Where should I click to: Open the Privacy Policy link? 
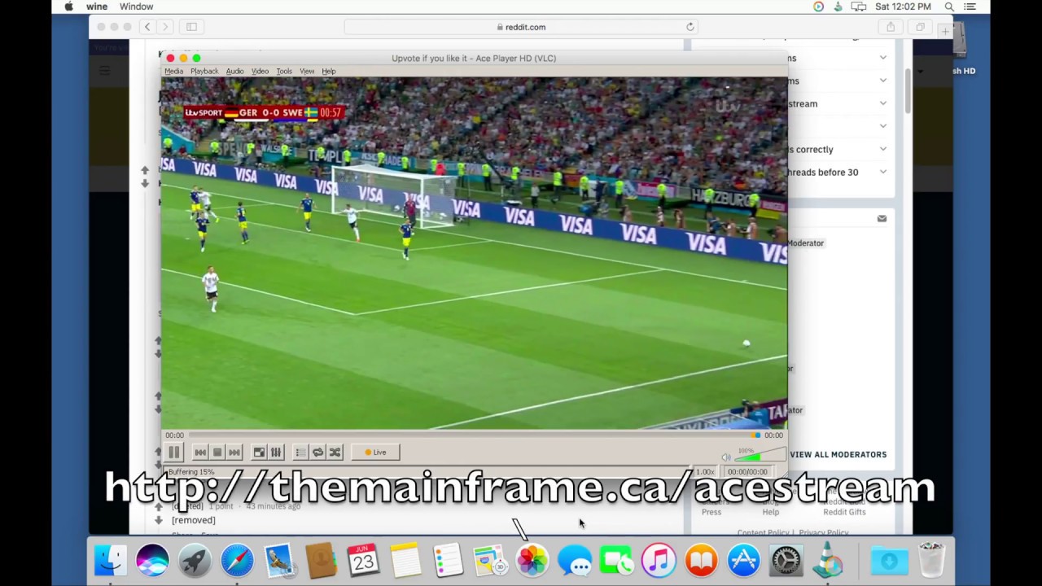(x=824, y=533)
